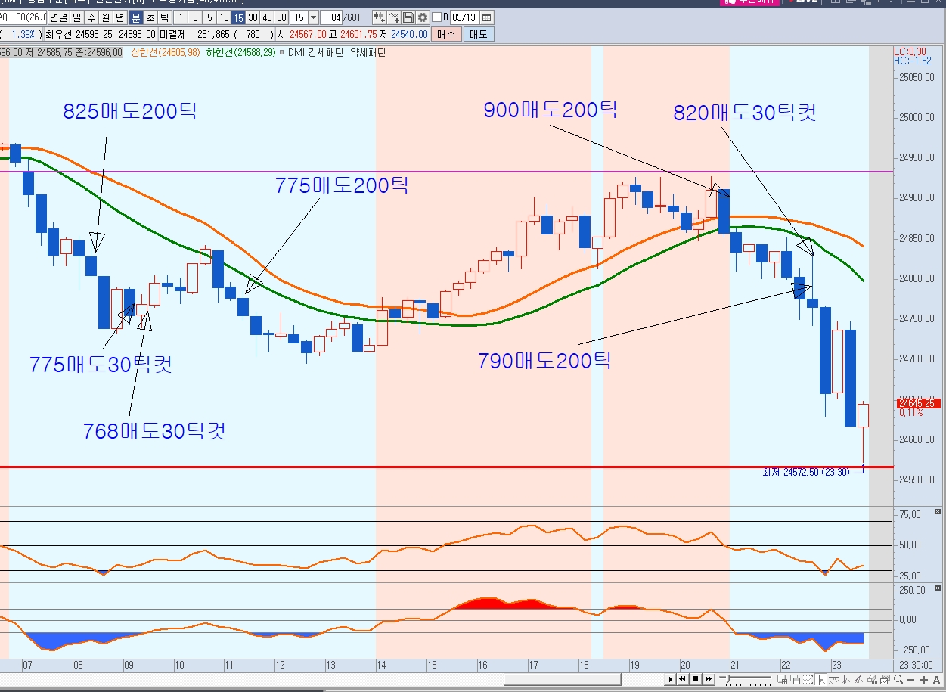Switch to the 30-minute interval button
Image resolution: width=946 pixels, height=692 pixels.
[x=253, y=17]
